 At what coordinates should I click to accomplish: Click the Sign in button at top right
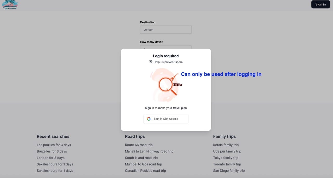point(320,4)
